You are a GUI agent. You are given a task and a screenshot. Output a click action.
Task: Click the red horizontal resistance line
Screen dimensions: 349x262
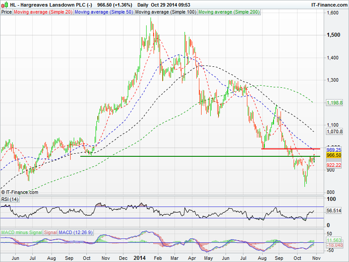pyautogui.click(x=288, y=149)
